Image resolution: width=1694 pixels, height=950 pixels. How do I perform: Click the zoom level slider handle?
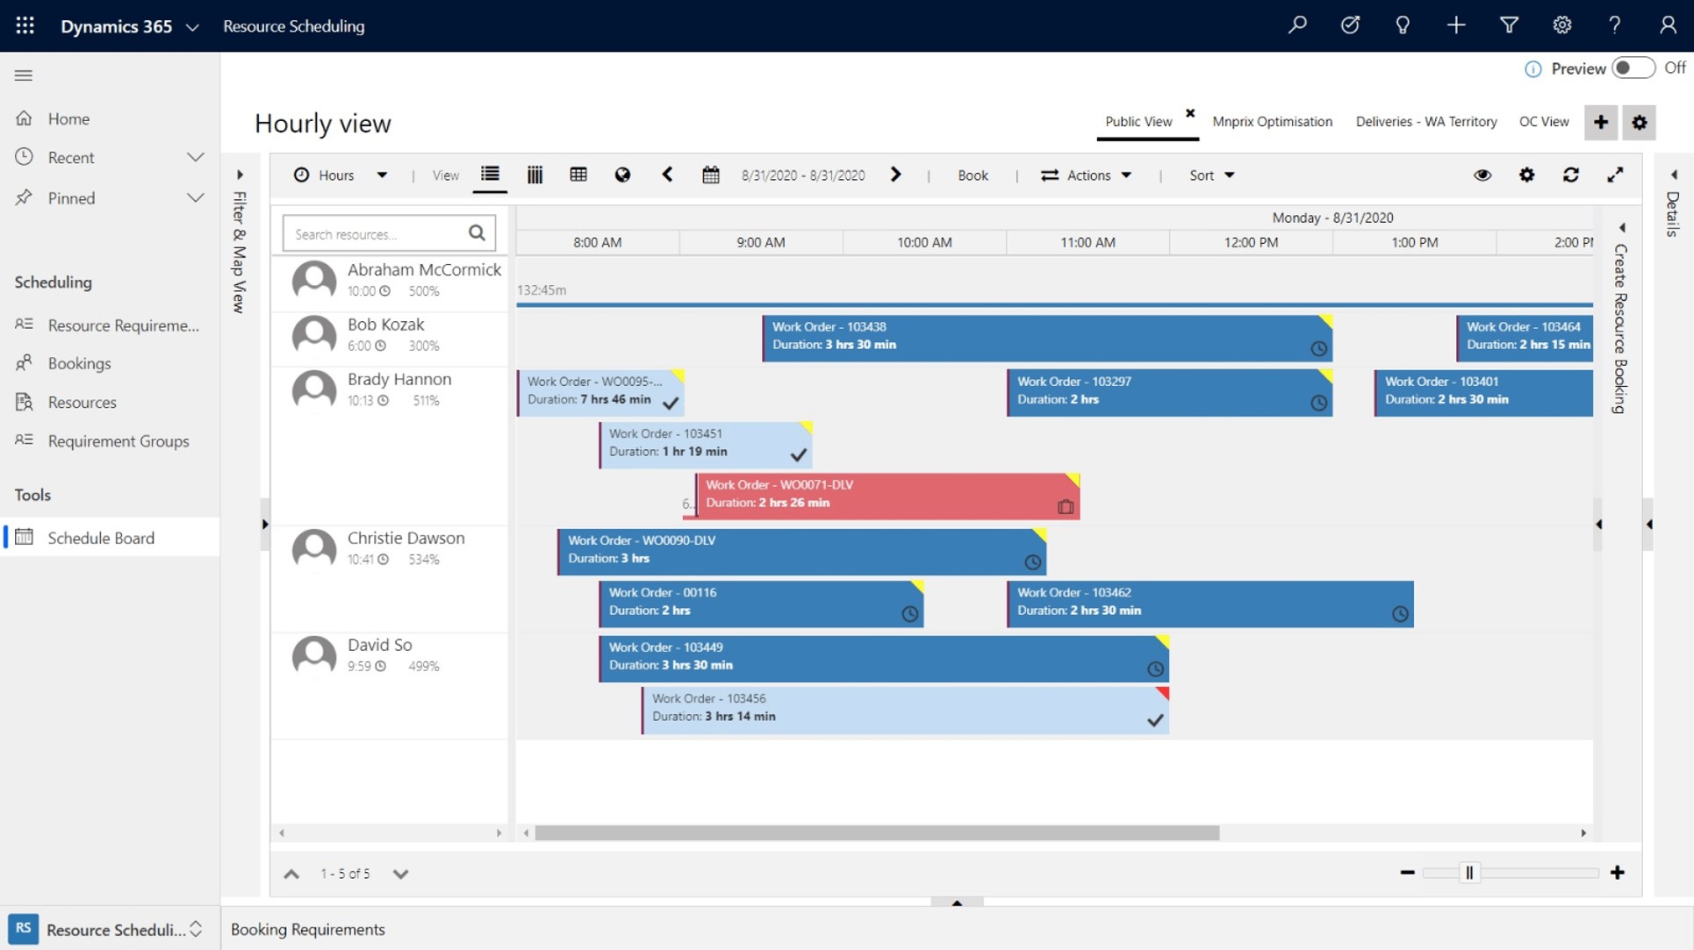click(x=1469, y=872)
